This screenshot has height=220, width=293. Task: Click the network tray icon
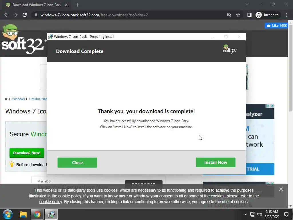253,214
